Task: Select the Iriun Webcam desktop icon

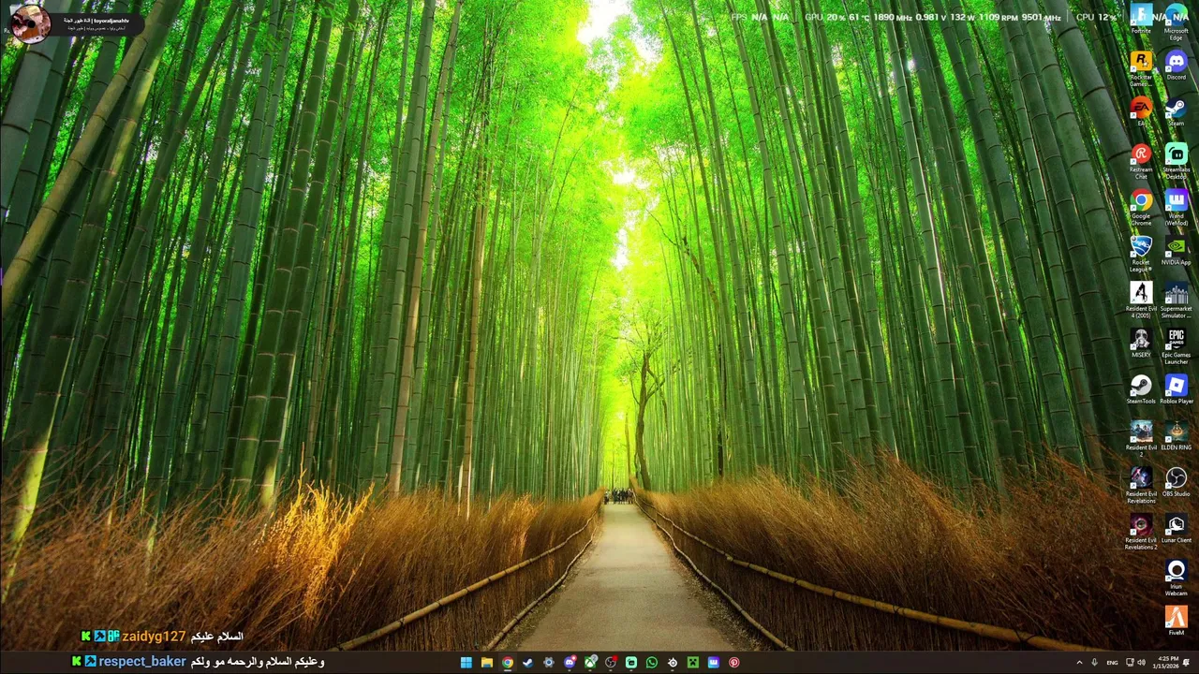Action: pyautogui.click(x=1176, y=578)
